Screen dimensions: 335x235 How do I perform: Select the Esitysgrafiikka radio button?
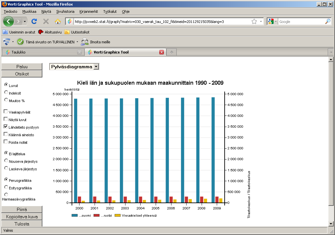click(x=6, y=187)
